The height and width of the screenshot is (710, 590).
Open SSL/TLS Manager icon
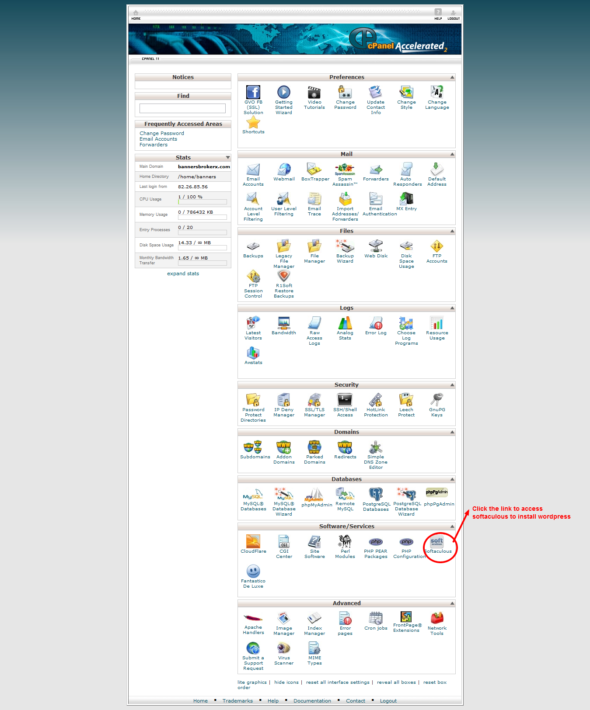(314, 400)
